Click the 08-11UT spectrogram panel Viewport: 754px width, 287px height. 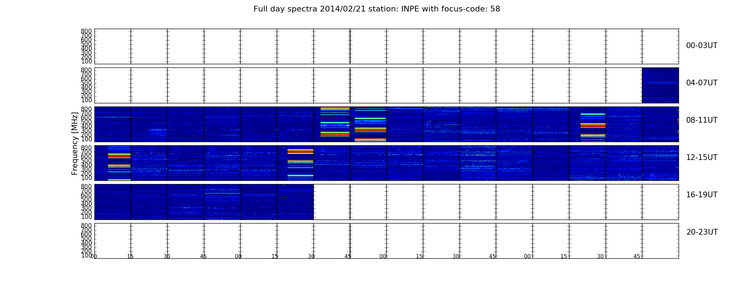pos(386,124)
